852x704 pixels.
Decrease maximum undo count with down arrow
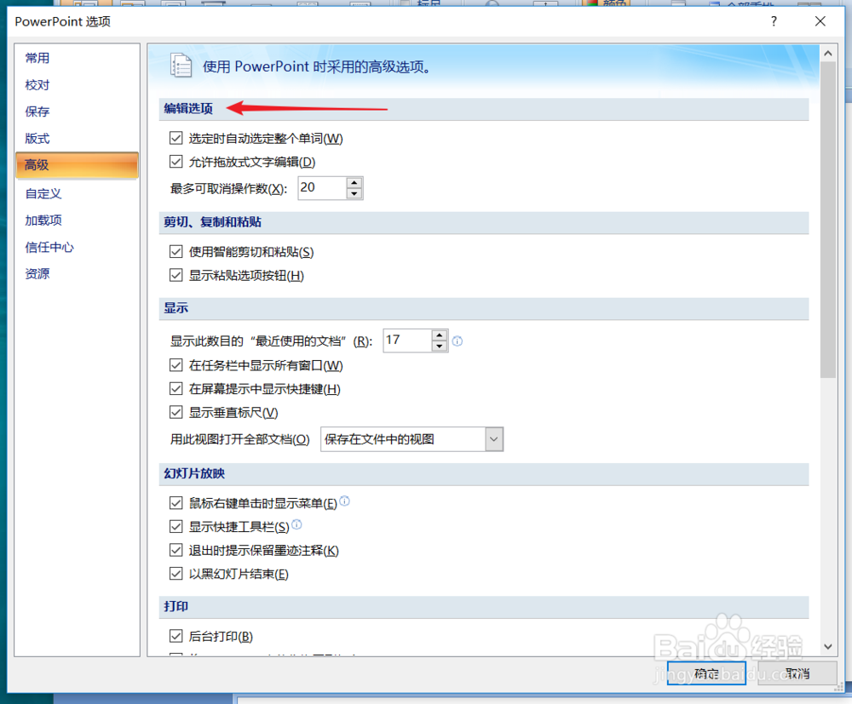[x=354, y=194]
